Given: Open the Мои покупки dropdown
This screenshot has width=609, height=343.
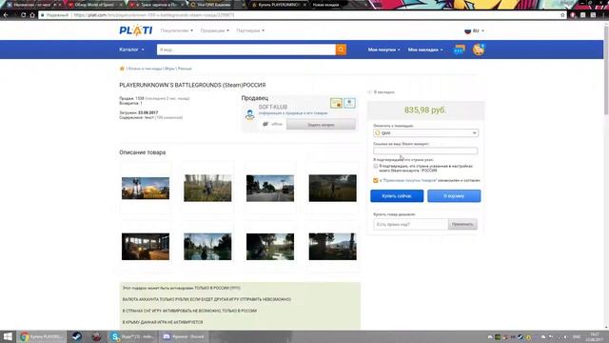Looking at the screenshot, I should point(383,50).
